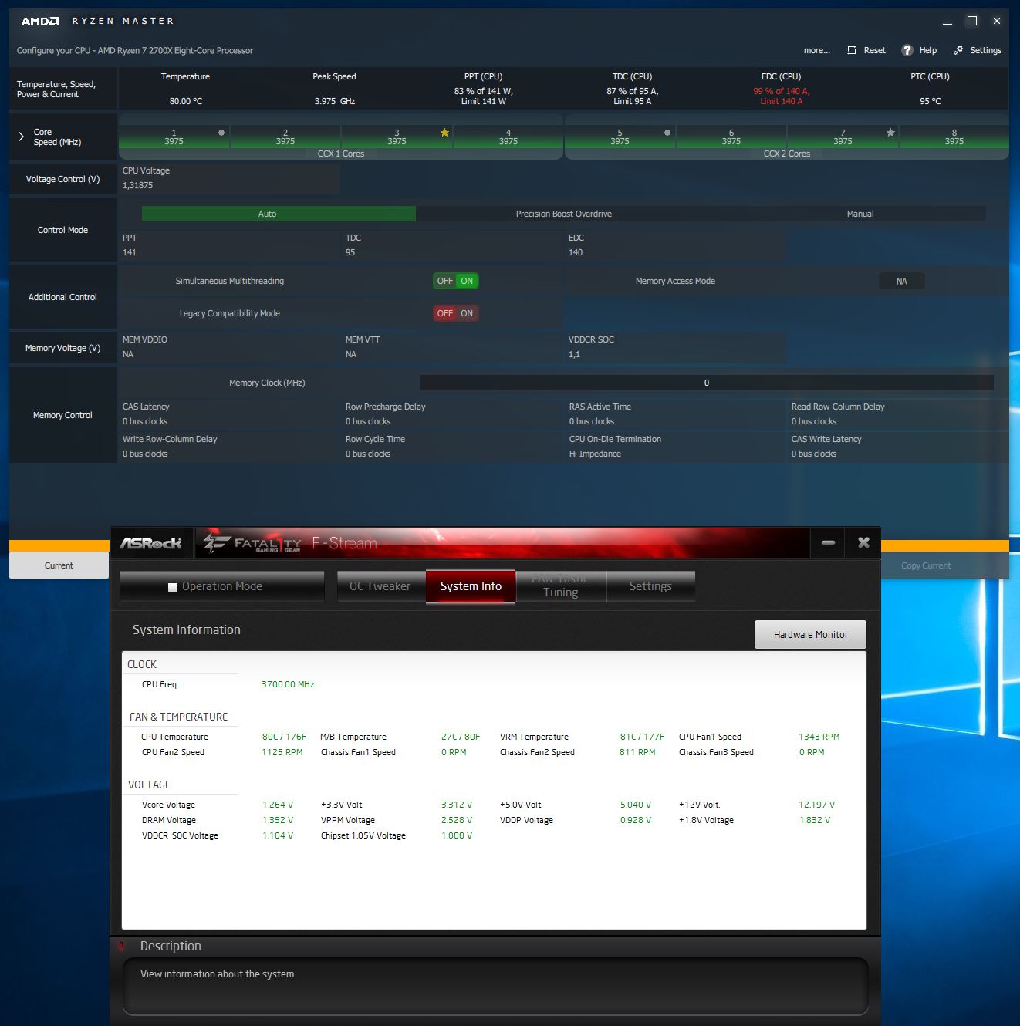Click +12V Volt. 12.197 V value

[x=817, y=805]
